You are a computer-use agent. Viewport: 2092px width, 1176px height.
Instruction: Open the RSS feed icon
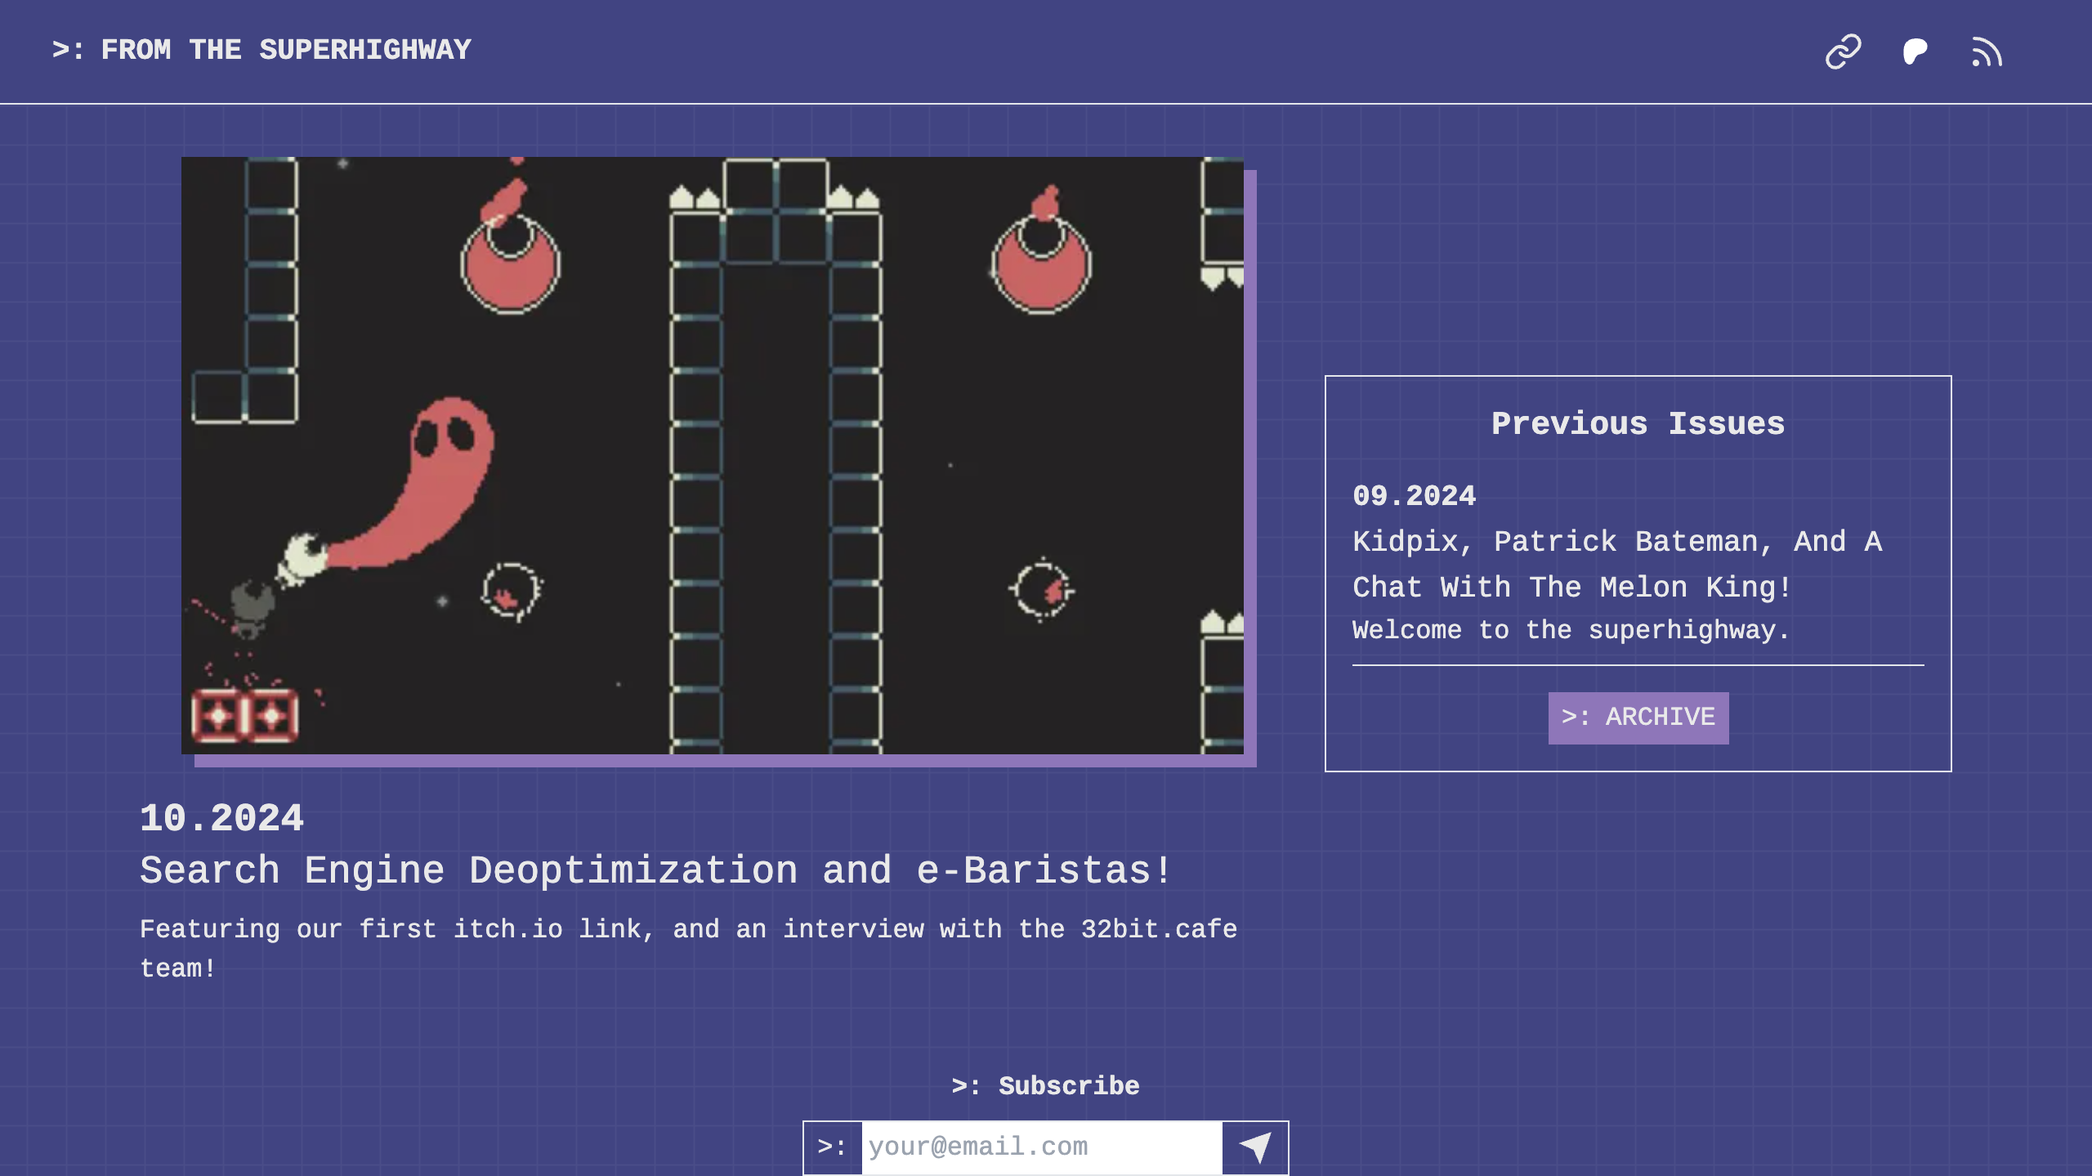1987,51
